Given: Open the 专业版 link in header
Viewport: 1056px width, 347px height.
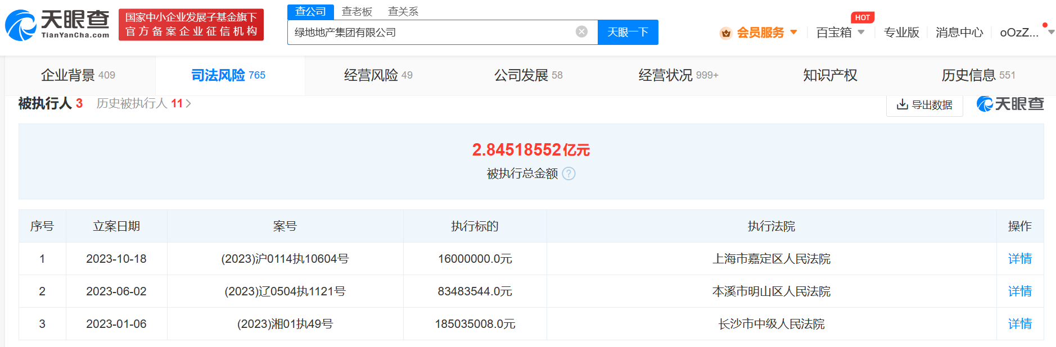Looking at the screenshot, I should pyautogui.click(x=901, y=32).
